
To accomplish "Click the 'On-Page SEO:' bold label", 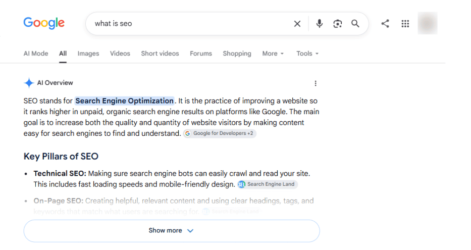I will (x=58, y=201).
